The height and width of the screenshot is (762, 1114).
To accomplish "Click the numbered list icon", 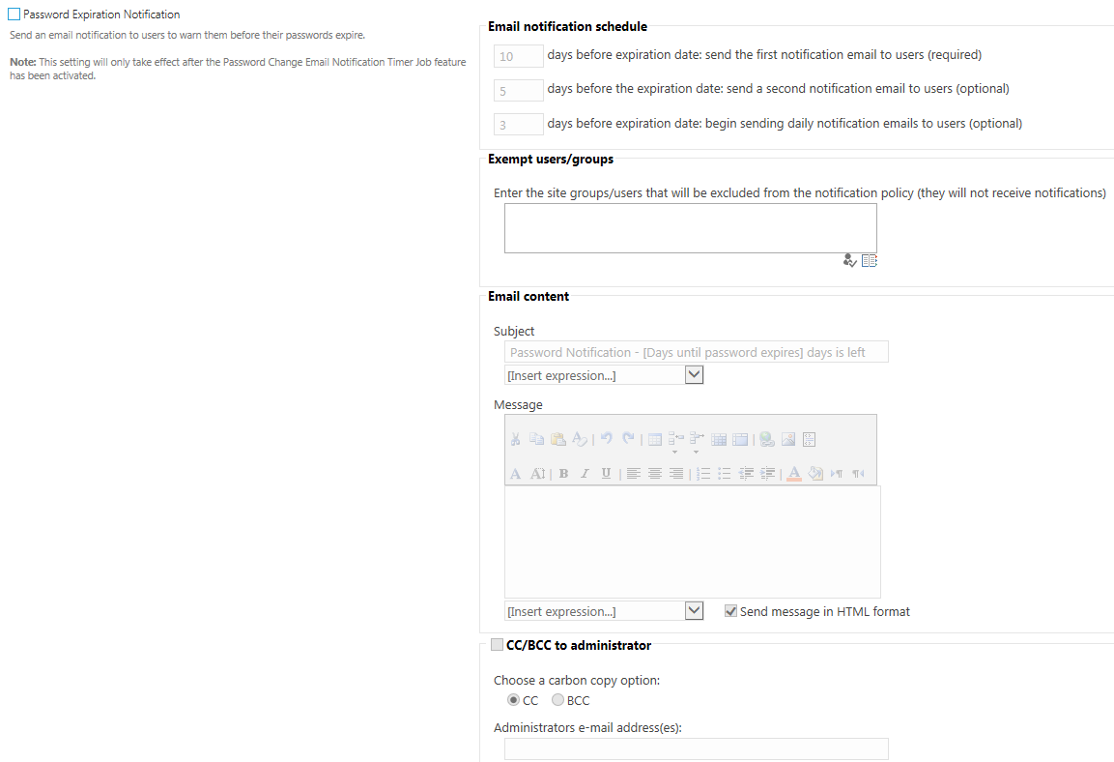I will 703,474.
